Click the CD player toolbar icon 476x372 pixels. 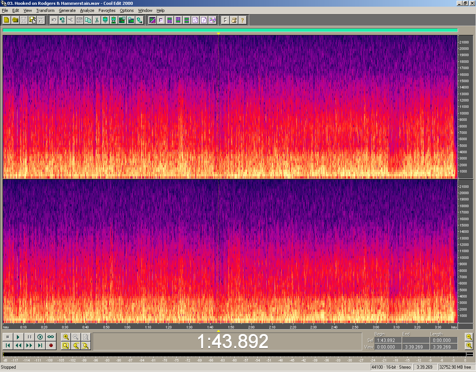pyautogui.click(x=212, y=20)
